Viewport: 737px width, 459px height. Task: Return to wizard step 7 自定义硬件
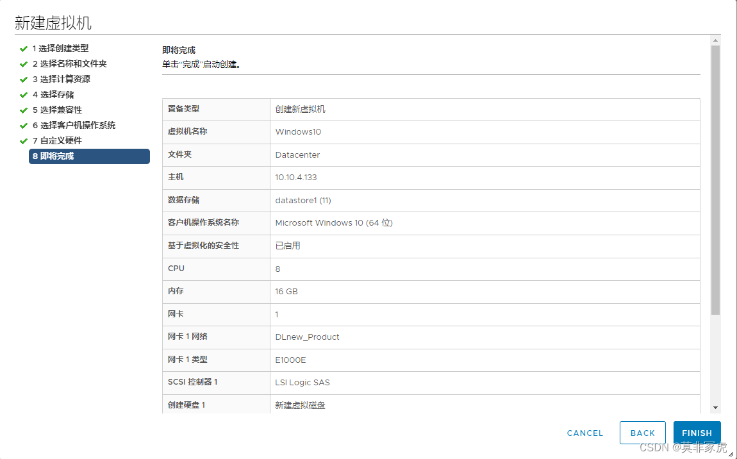[x=57, y=140]
